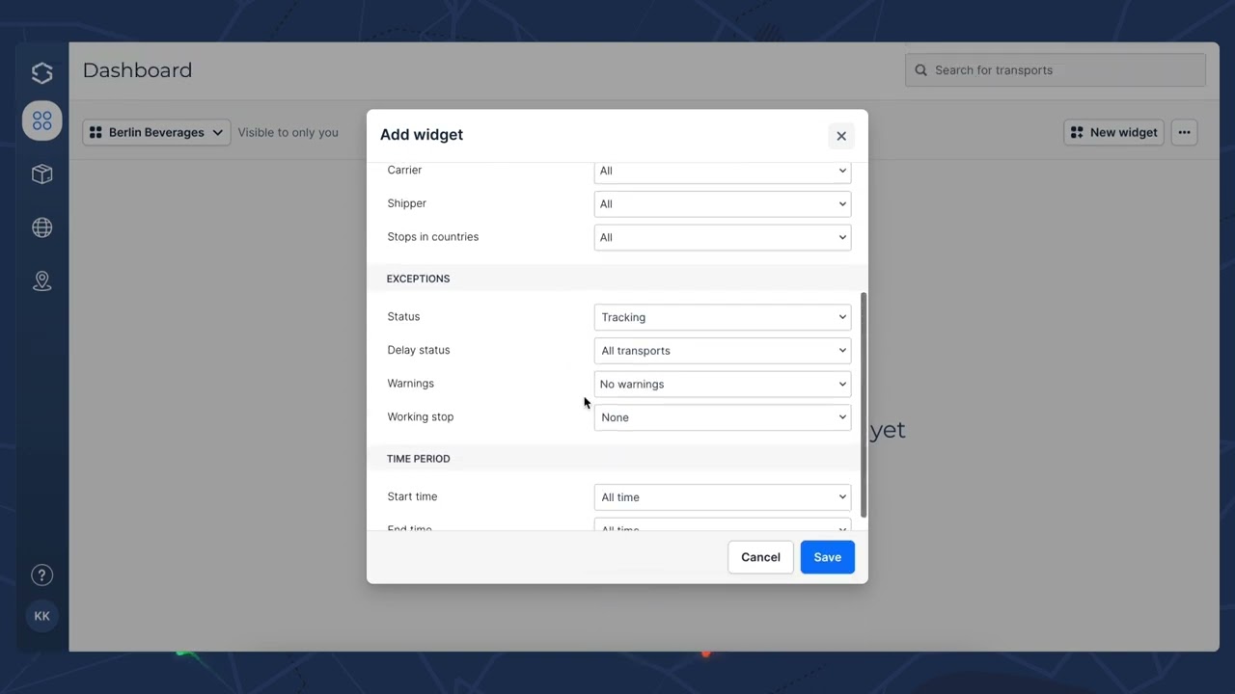Click the TIME PERIOD section header

[418, 459]
